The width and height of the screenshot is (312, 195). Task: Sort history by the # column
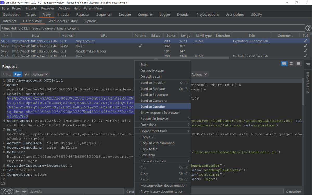(x=6, y=36)
